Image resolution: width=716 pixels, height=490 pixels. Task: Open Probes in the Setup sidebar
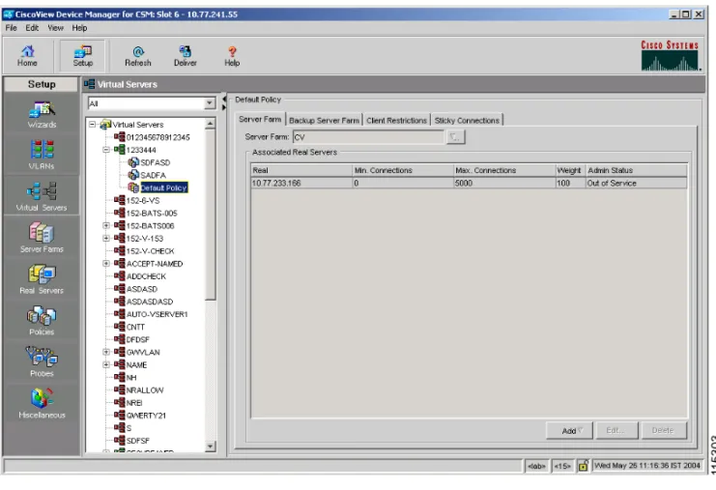(42, 361)
